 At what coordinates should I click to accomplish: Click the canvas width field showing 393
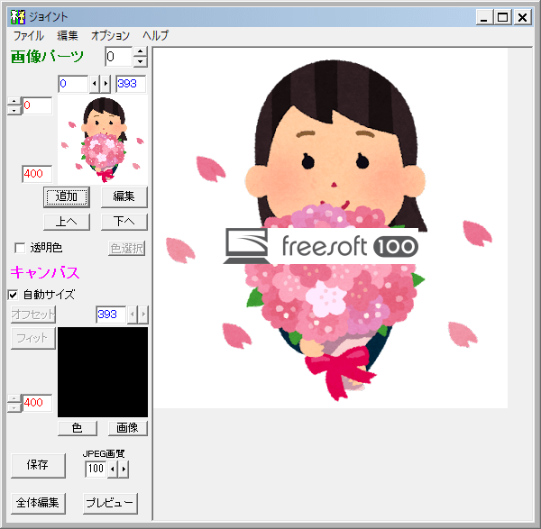pos(111,315)
